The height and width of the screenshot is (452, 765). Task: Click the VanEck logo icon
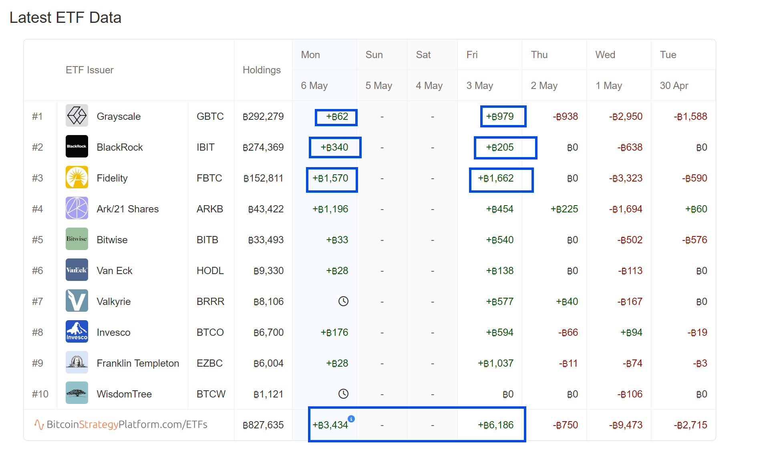[76, 270]
